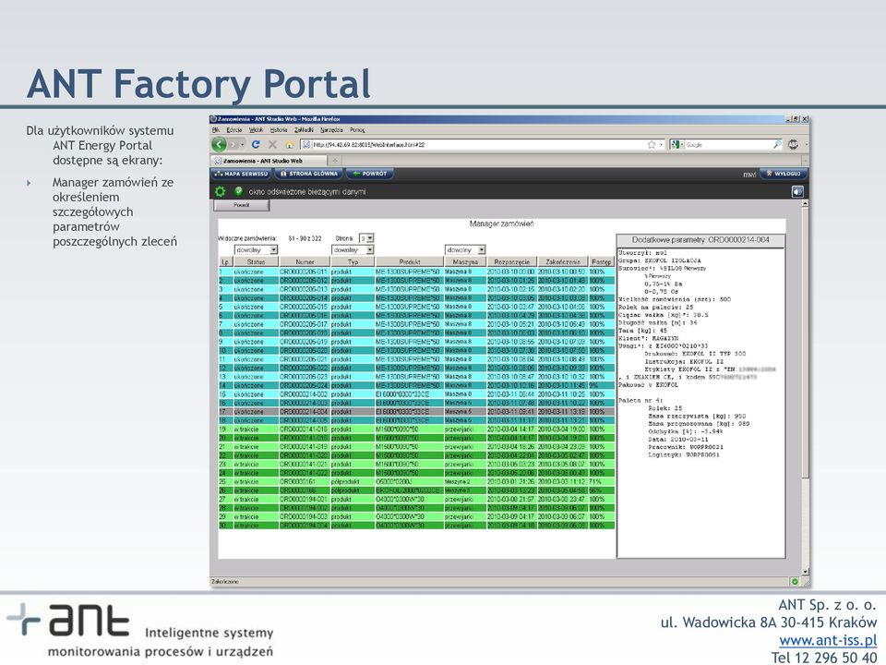Click the stop loading X icon

[x=272, y=144]
